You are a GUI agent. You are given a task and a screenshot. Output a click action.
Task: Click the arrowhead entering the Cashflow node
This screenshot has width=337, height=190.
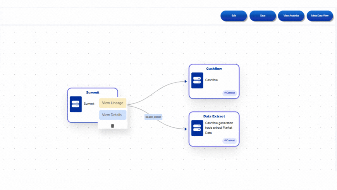pos(185,82)
